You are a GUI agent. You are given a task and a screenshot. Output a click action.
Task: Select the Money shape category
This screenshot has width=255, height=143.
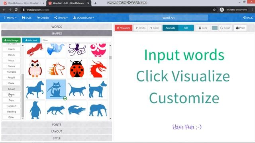pos(12,55)
